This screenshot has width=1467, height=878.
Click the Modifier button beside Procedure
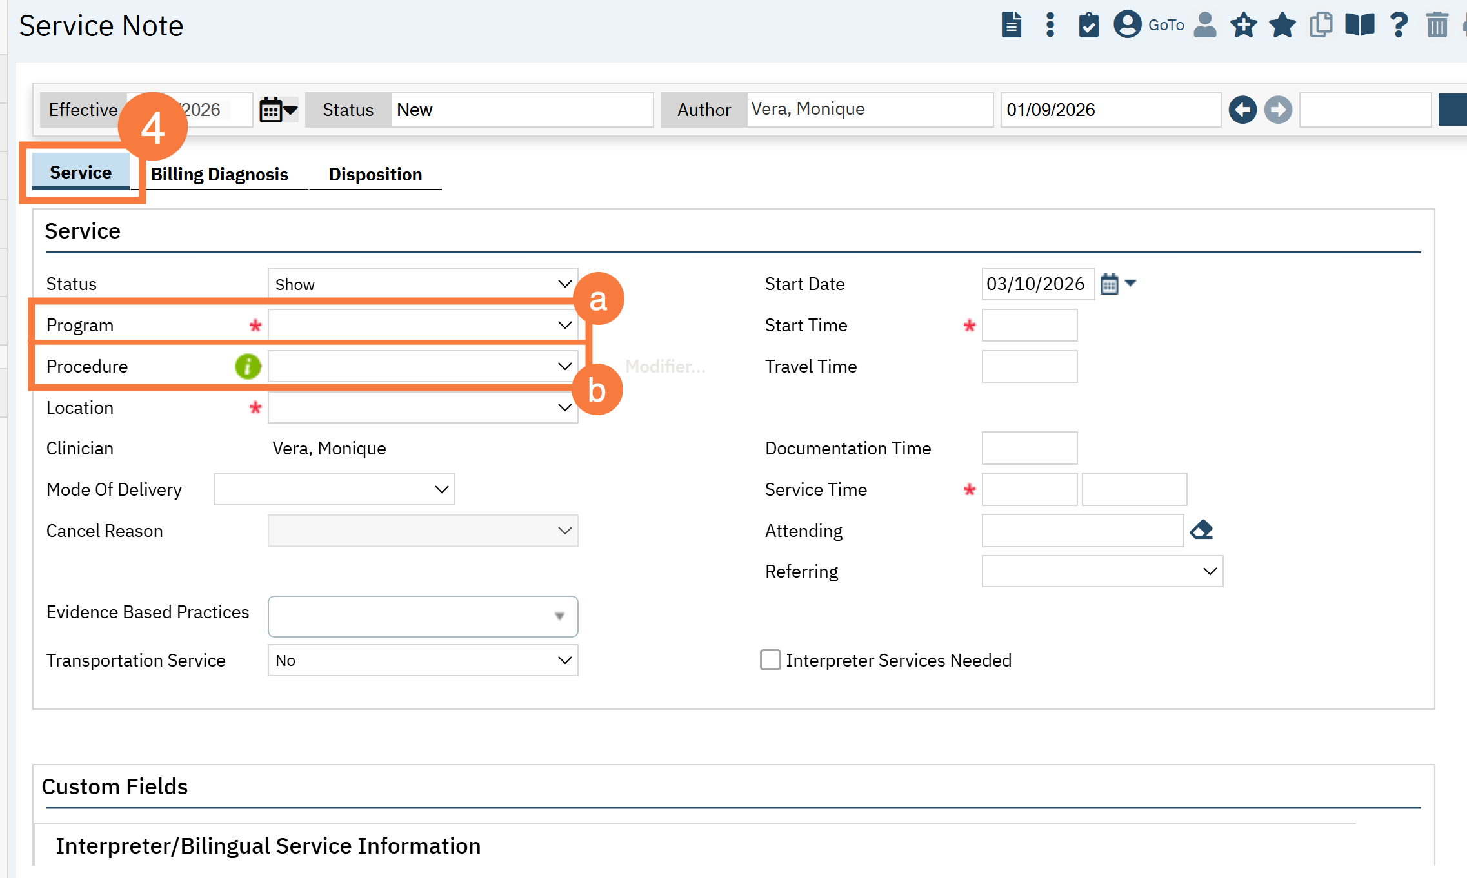coord(665,366)
